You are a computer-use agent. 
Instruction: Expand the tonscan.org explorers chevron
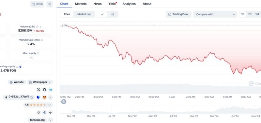[51, 120]
